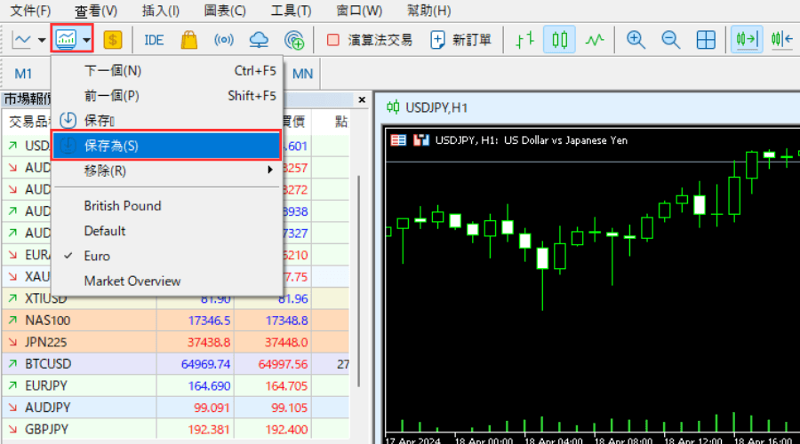This screenshot has width=800, height=444.
Task: Select the Euro profile
Action: 97,256
